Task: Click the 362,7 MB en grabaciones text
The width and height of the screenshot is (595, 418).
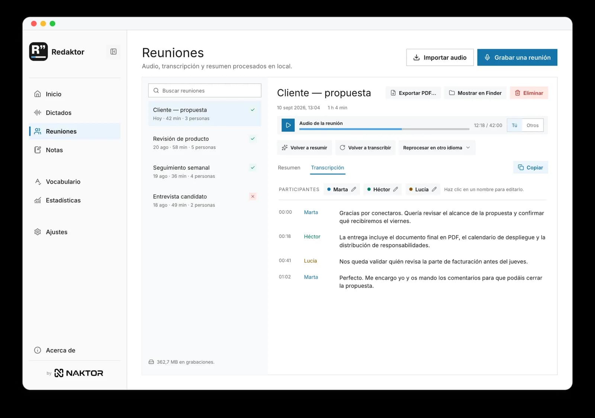Action: (186, 362)
